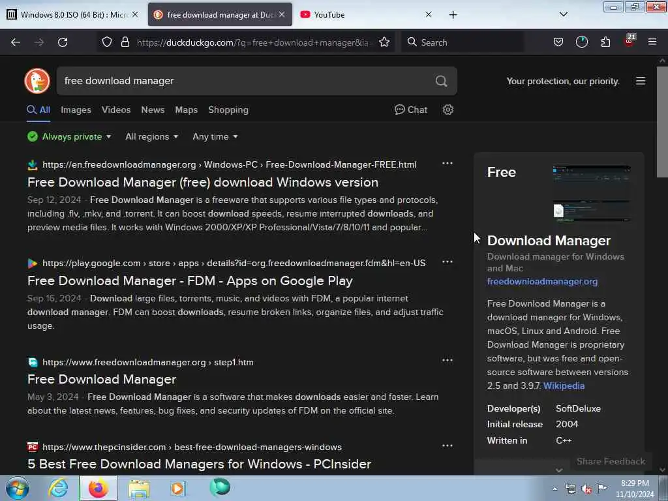Screen dimensions: 668x501
Task: Click the circular Firefox account icon
Action: pyautogui.click(x=581, y=42)
